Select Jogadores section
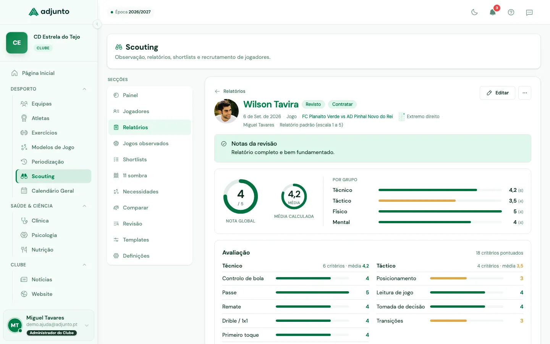This screenshot has width=550, height=344. (150, 111)
